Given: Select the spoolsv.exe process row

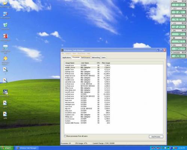Looking at the screenshot, I should pyautogui.click(x=88, y=69).
